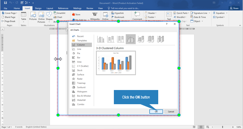The width and height of the screenshot is (243, 129).
Task: Select the 3-D Column chart icon
Action: click(161, 39)
